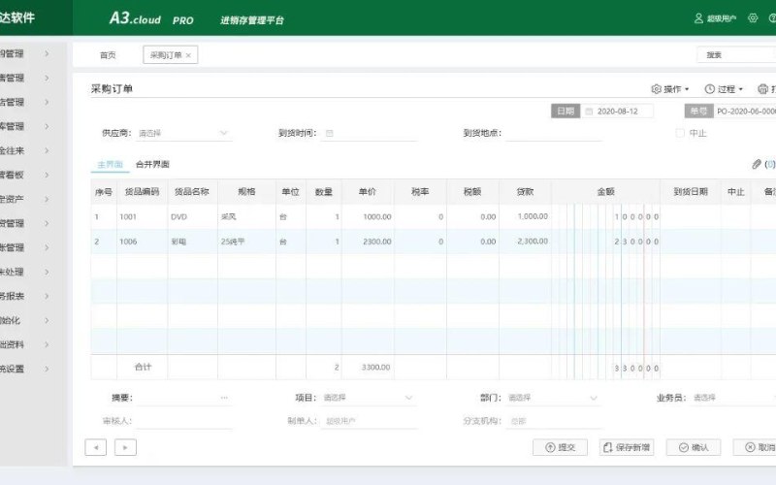Click the 单号 field starting PO-2020
The height and width of the screenshot is (485, 776).
click(x=745, y=112)
